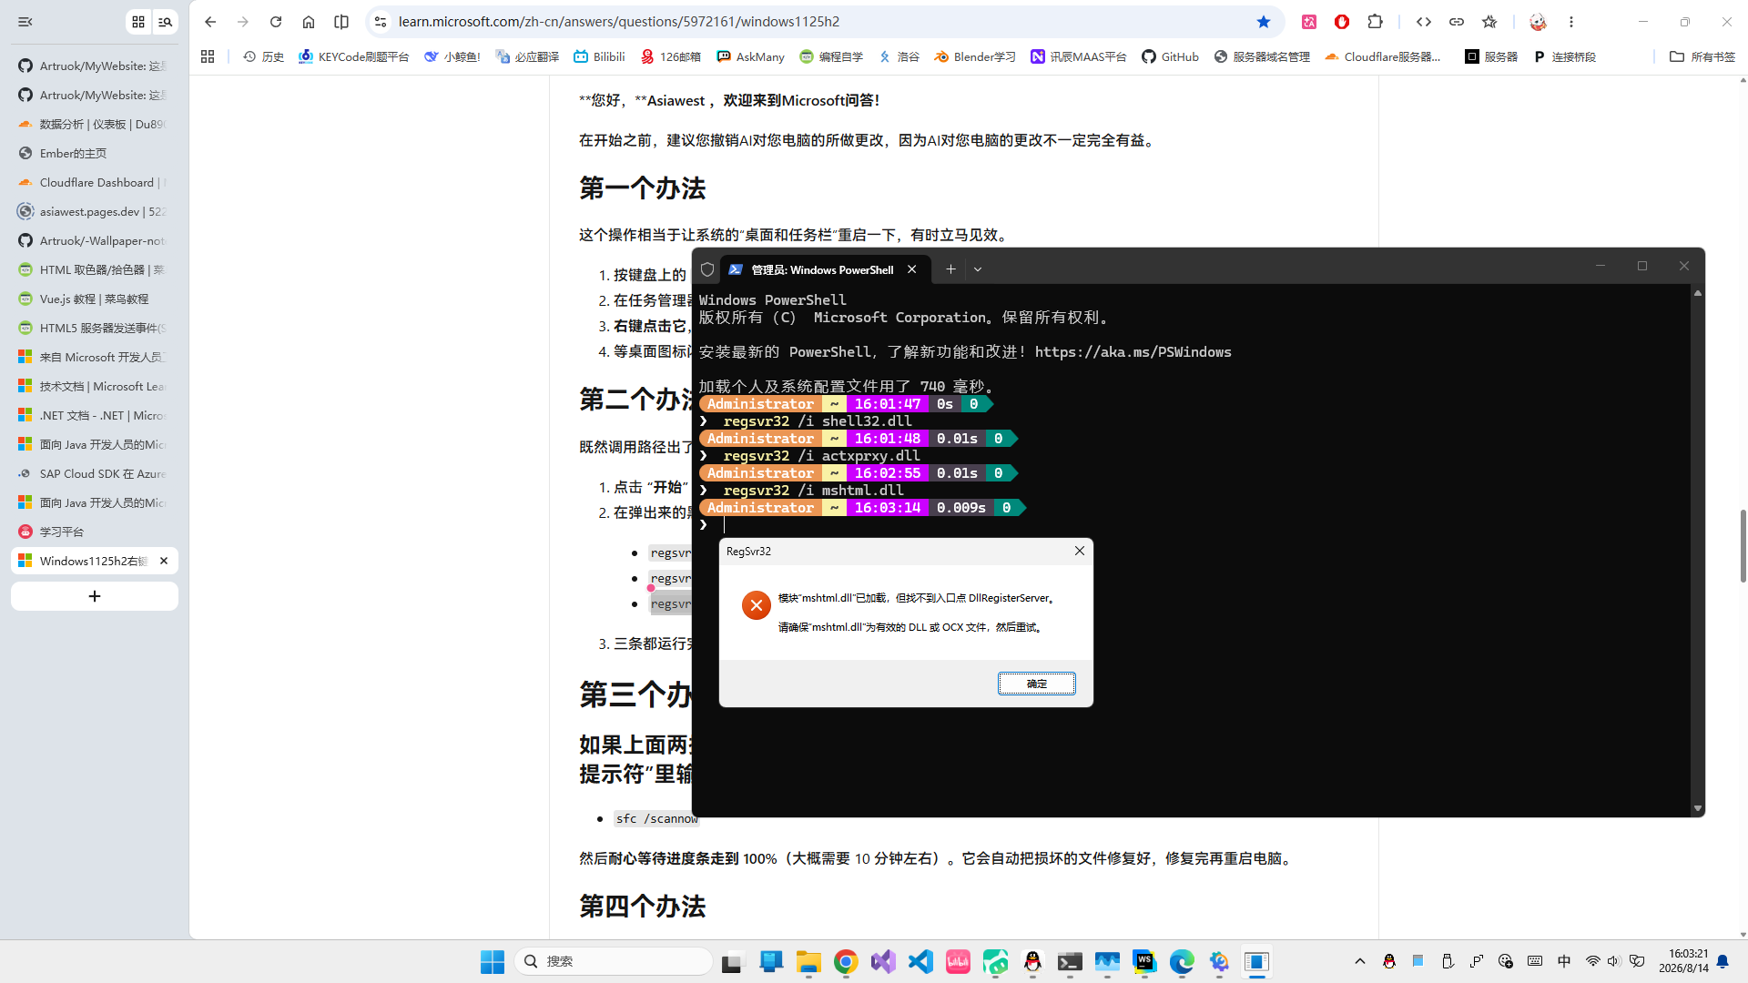This screenshot has width=1748, height=983.
Task: Switch to the Vue.js 教程 tab
Action: pos(95,299)
